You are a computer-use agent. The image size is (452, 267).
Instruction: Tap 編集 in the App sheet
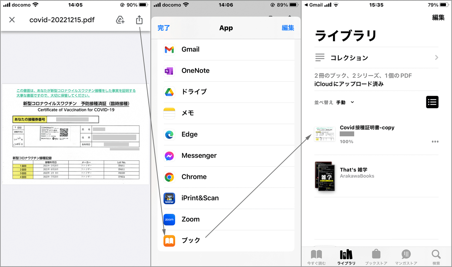(288, 28)
